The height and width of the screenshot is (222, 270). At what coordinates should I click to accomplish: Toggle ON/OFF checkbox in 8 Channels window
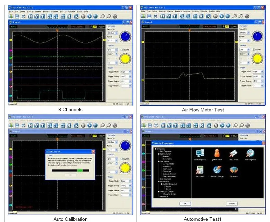tap(122, 50)
